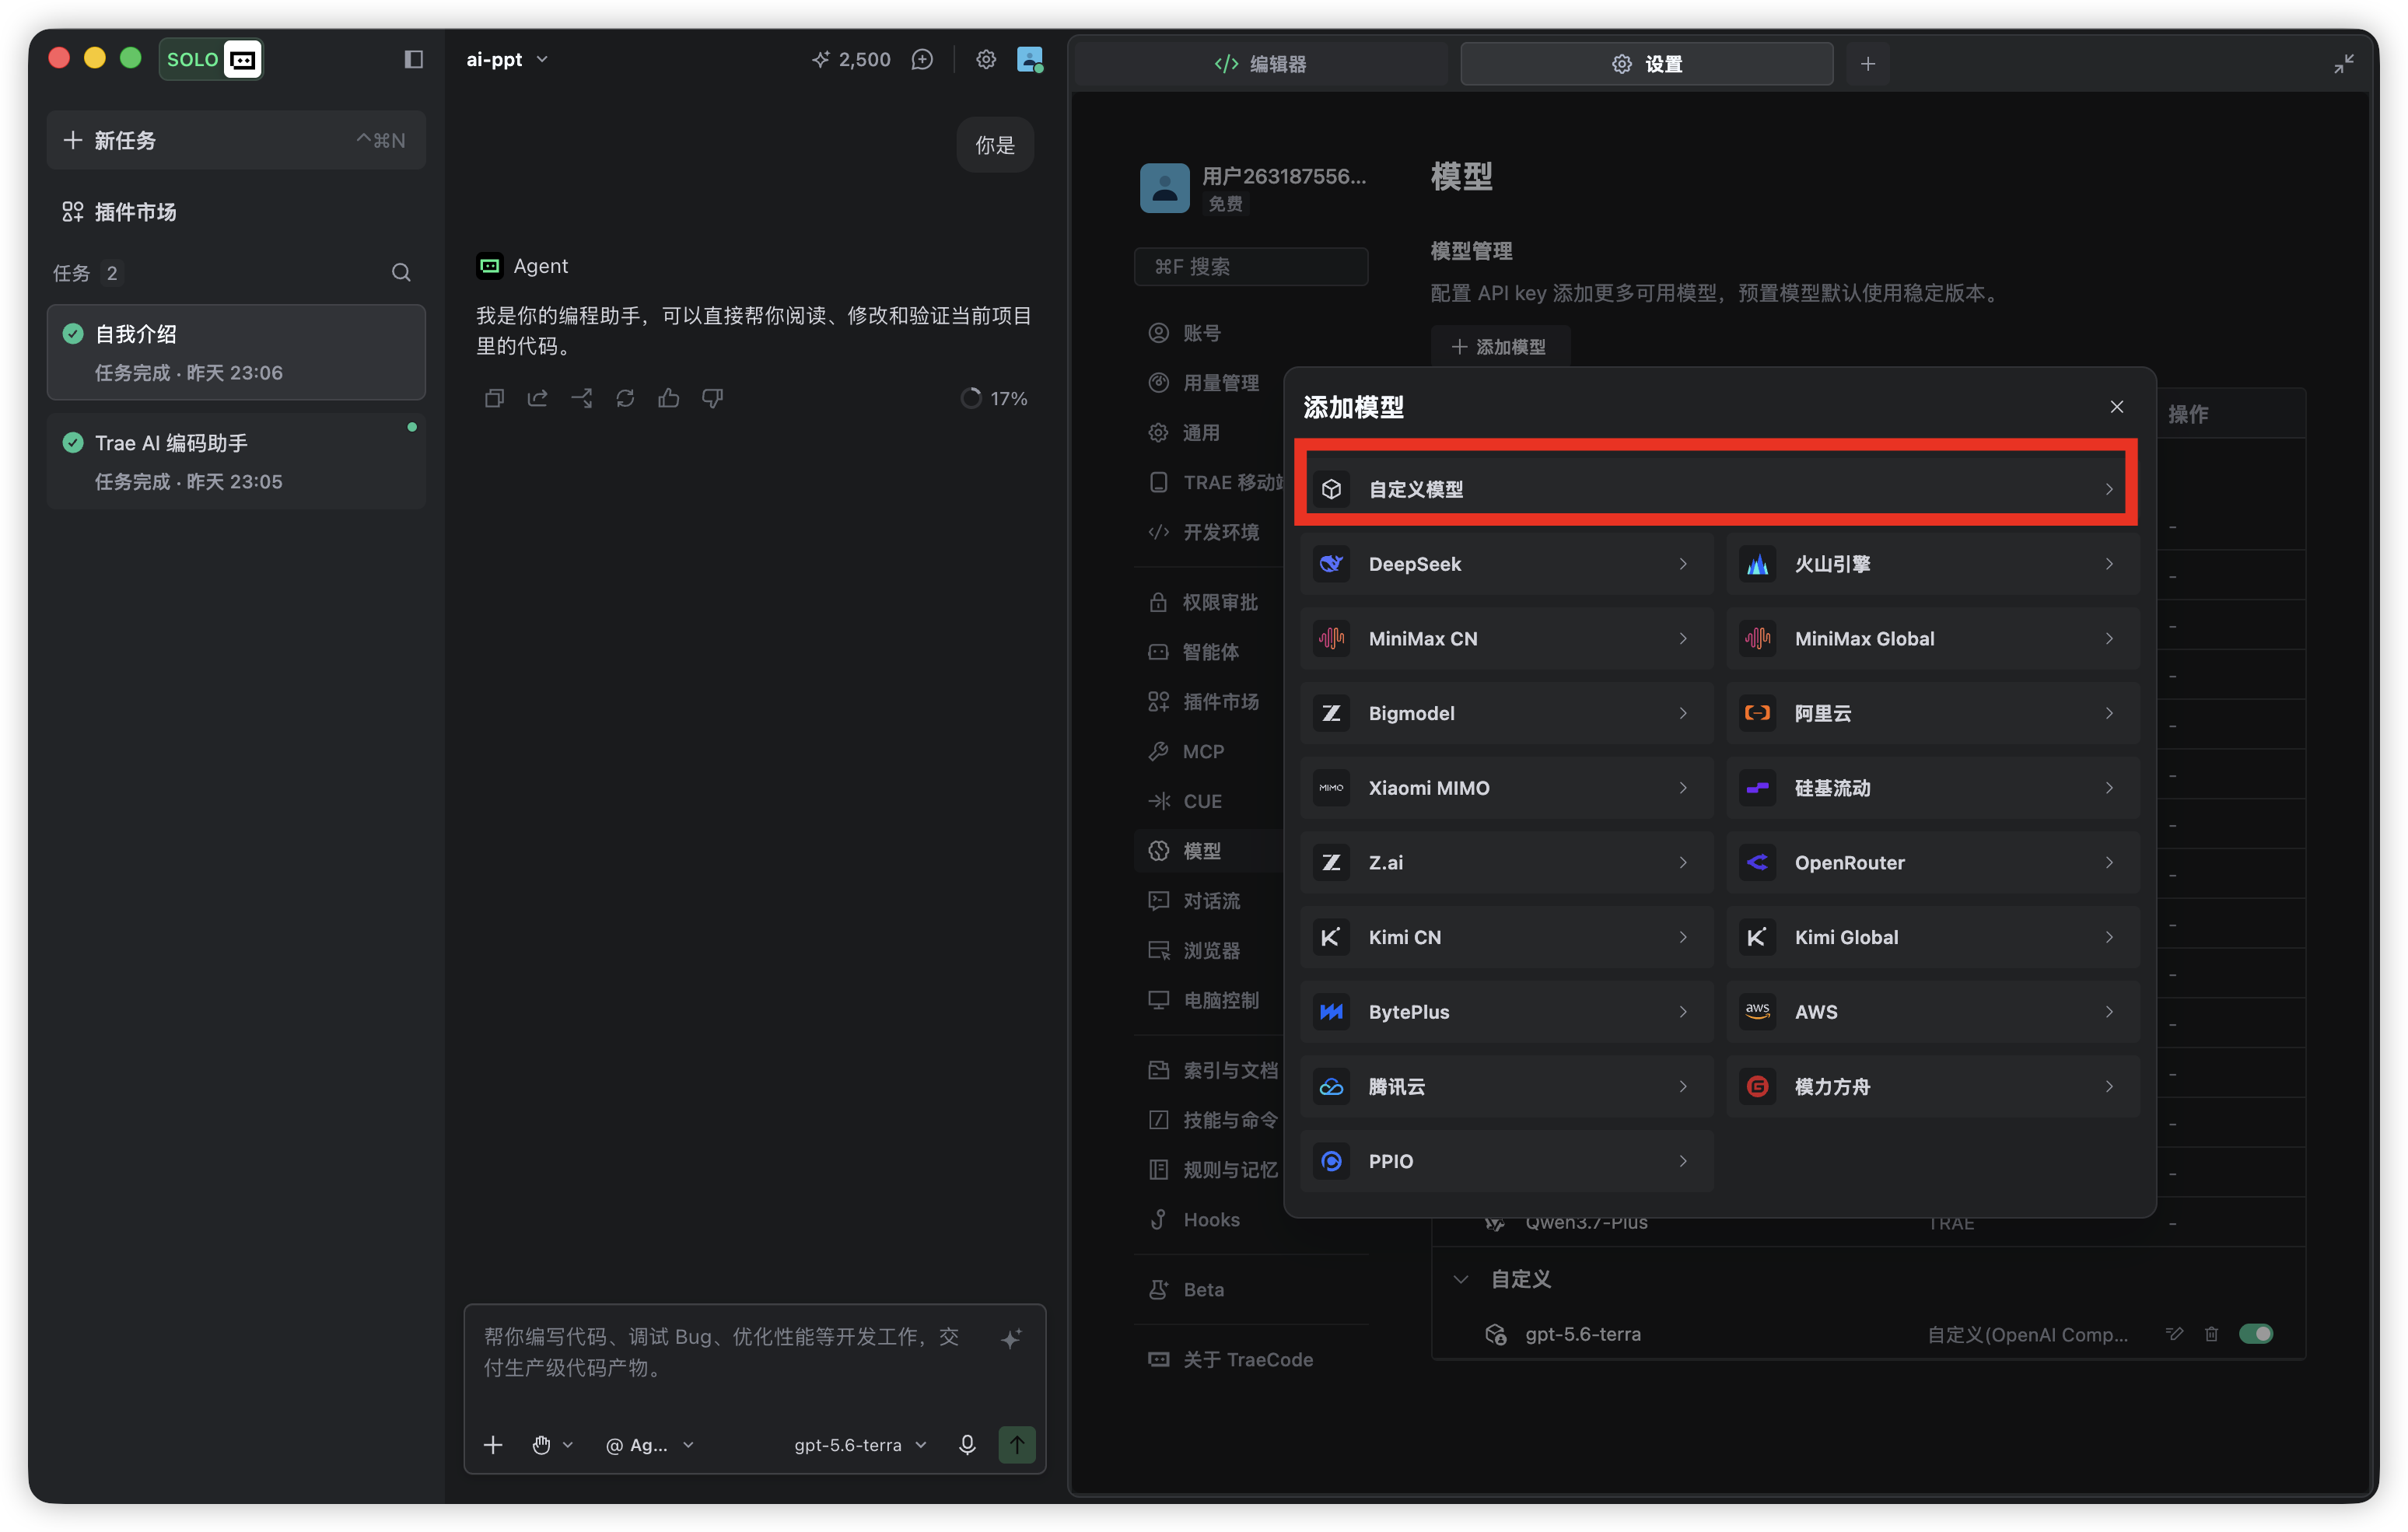Open CUE settings section
2408x1532 pixels.
click(x=1185, y=801)
